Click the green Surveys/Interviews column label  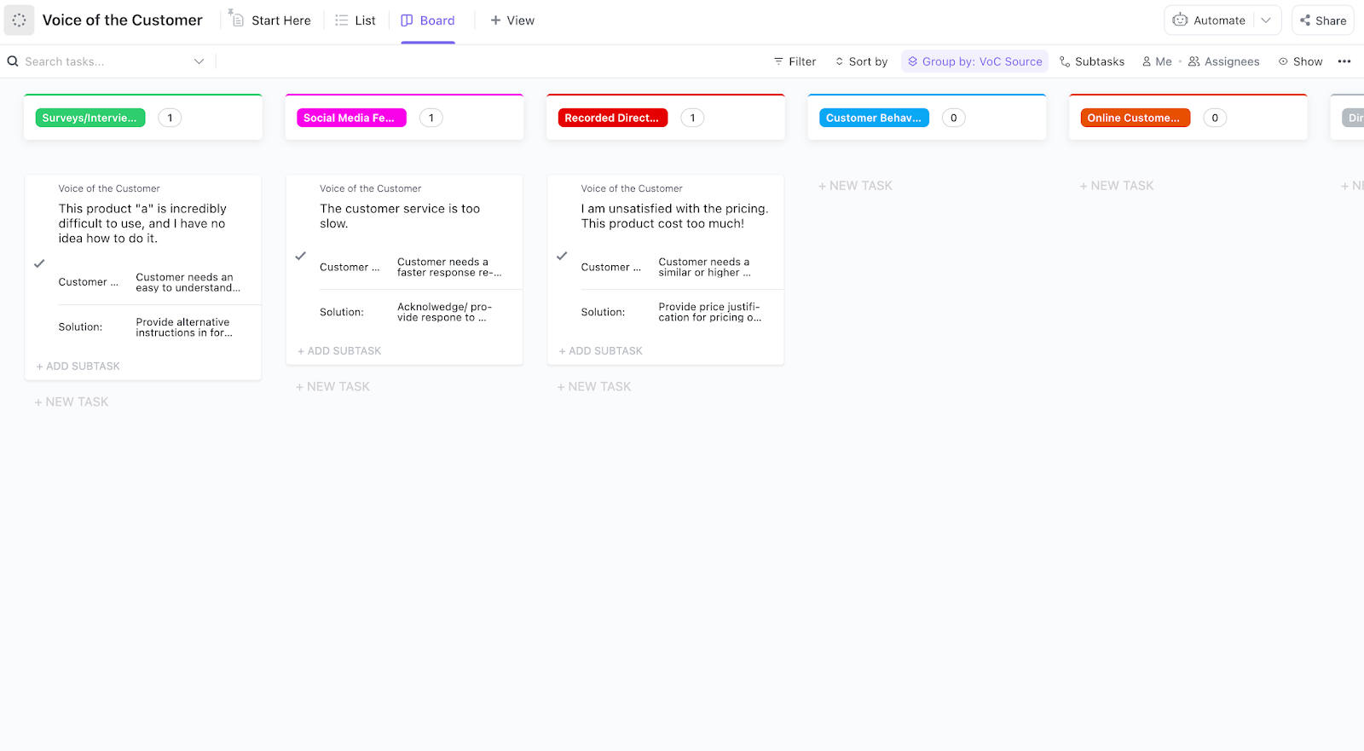[x=90, y=118]
